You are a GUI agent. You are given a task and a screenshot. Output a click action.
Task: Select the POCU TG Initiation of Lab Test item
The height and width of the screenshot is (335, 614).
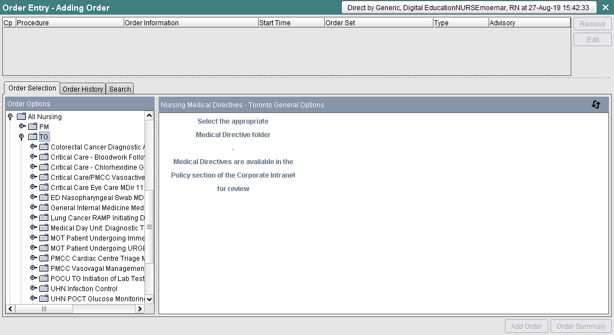(x=97, y=279)
